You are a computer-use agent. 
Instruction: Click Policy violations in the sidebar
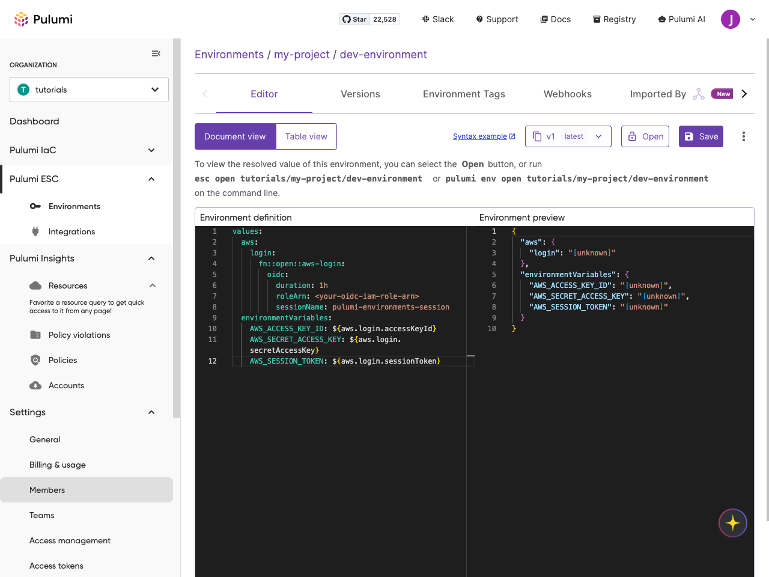[x=79, y=335]
